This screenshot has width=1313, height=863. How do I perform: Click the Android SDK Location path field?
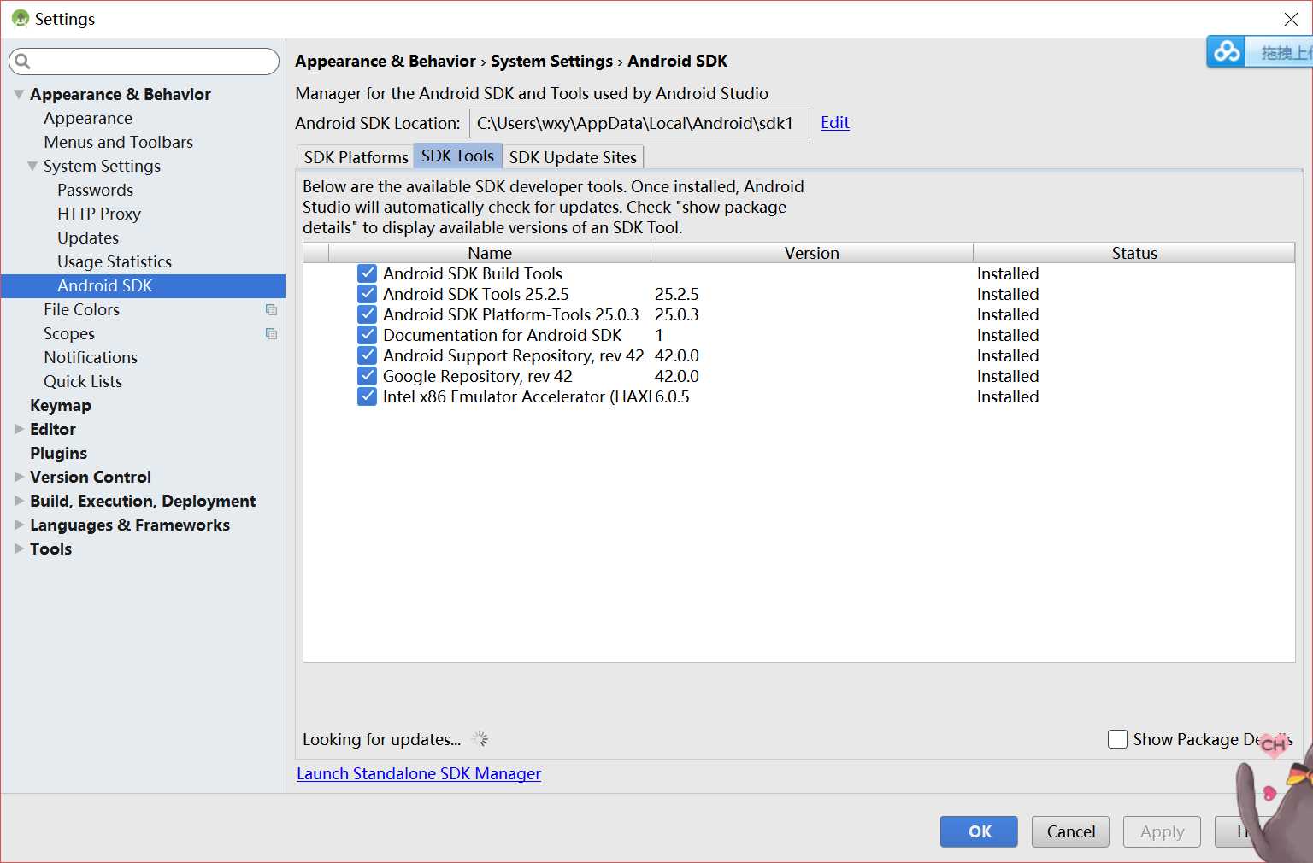[x=639, y=123]
